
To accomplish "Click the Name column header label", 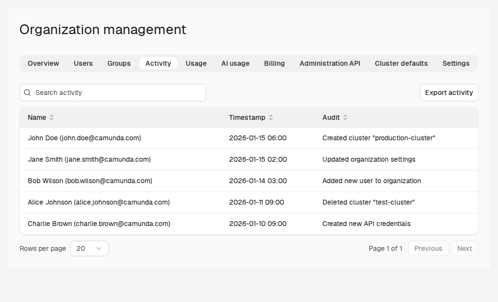I will click(37, 117).
